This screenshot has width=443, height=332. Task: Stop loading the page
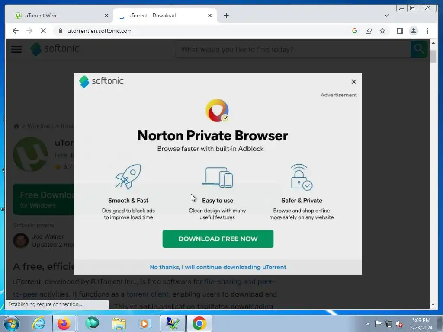tap(43, 31)
